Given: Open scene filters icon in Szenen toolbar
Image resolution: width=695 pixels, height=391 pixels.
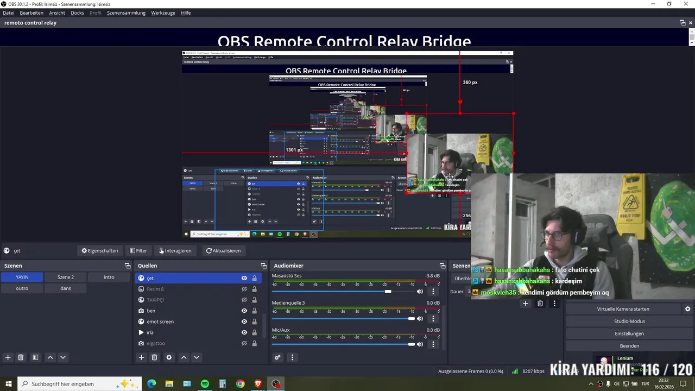Looking at the screenshot, I should tap(35, 357).
